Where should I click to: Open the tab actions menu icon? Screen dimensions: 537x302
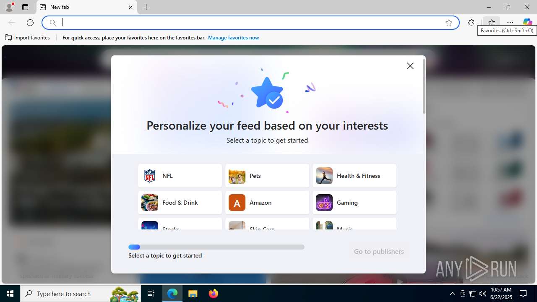tap(25, 7)
